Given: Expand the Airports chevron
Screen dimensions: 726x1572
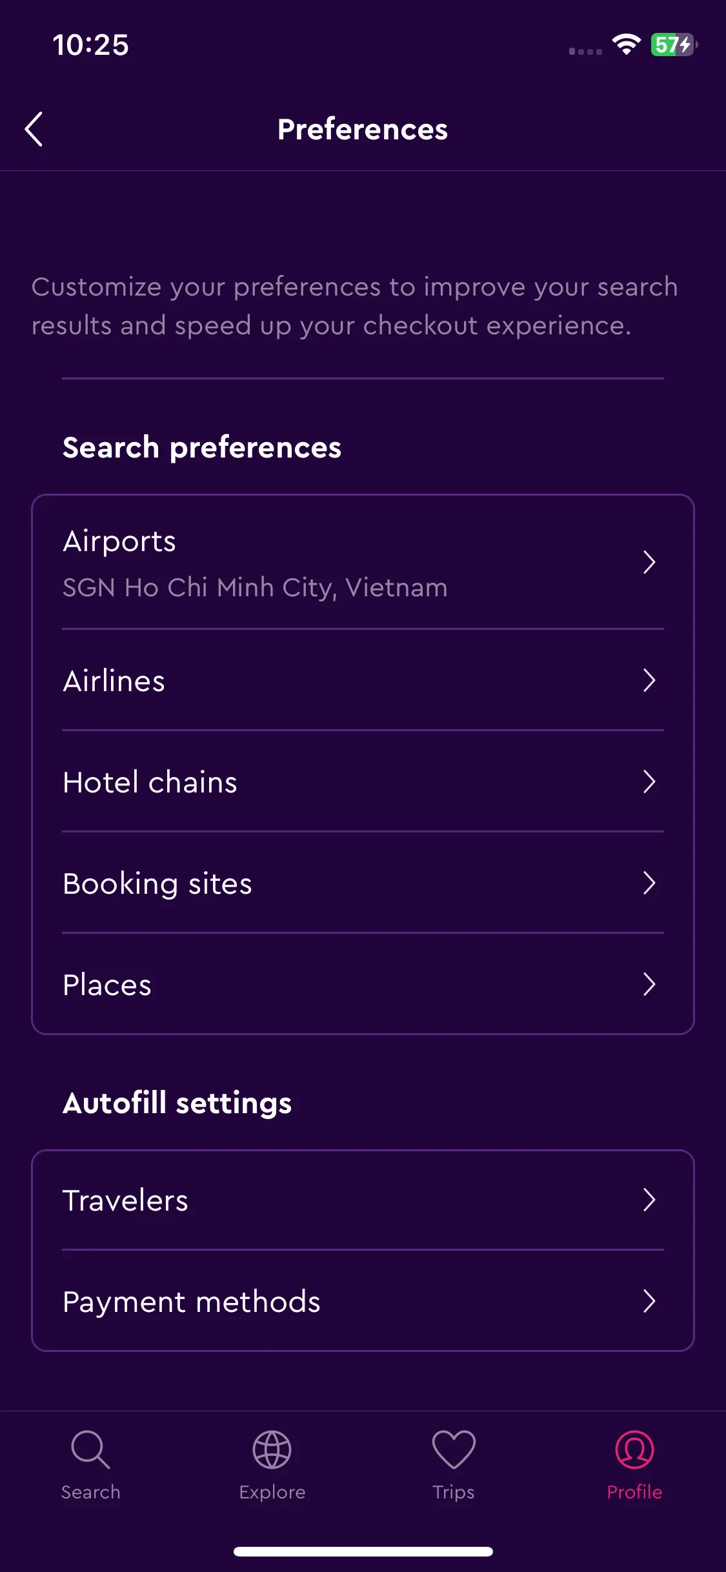Looking at the screenshot, I should (x=649, y=562).
